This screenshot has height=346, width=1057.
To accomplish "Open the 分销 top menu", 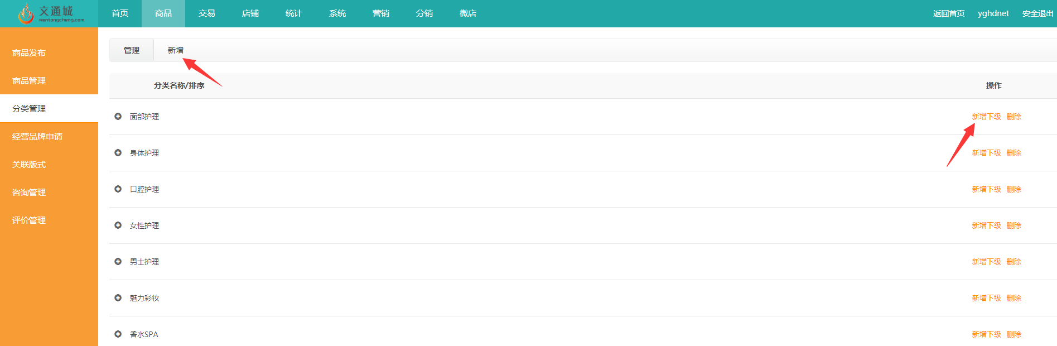I will (424, 13).
